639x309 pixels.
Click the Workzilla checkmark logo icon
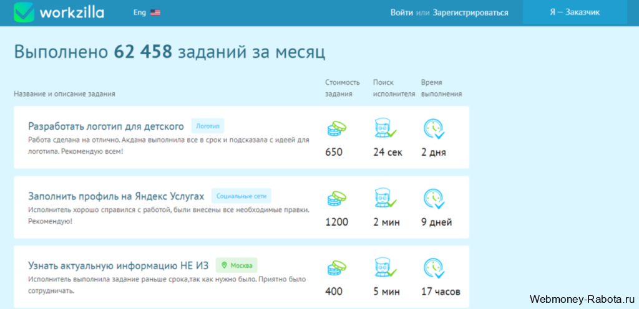point(24,12)
